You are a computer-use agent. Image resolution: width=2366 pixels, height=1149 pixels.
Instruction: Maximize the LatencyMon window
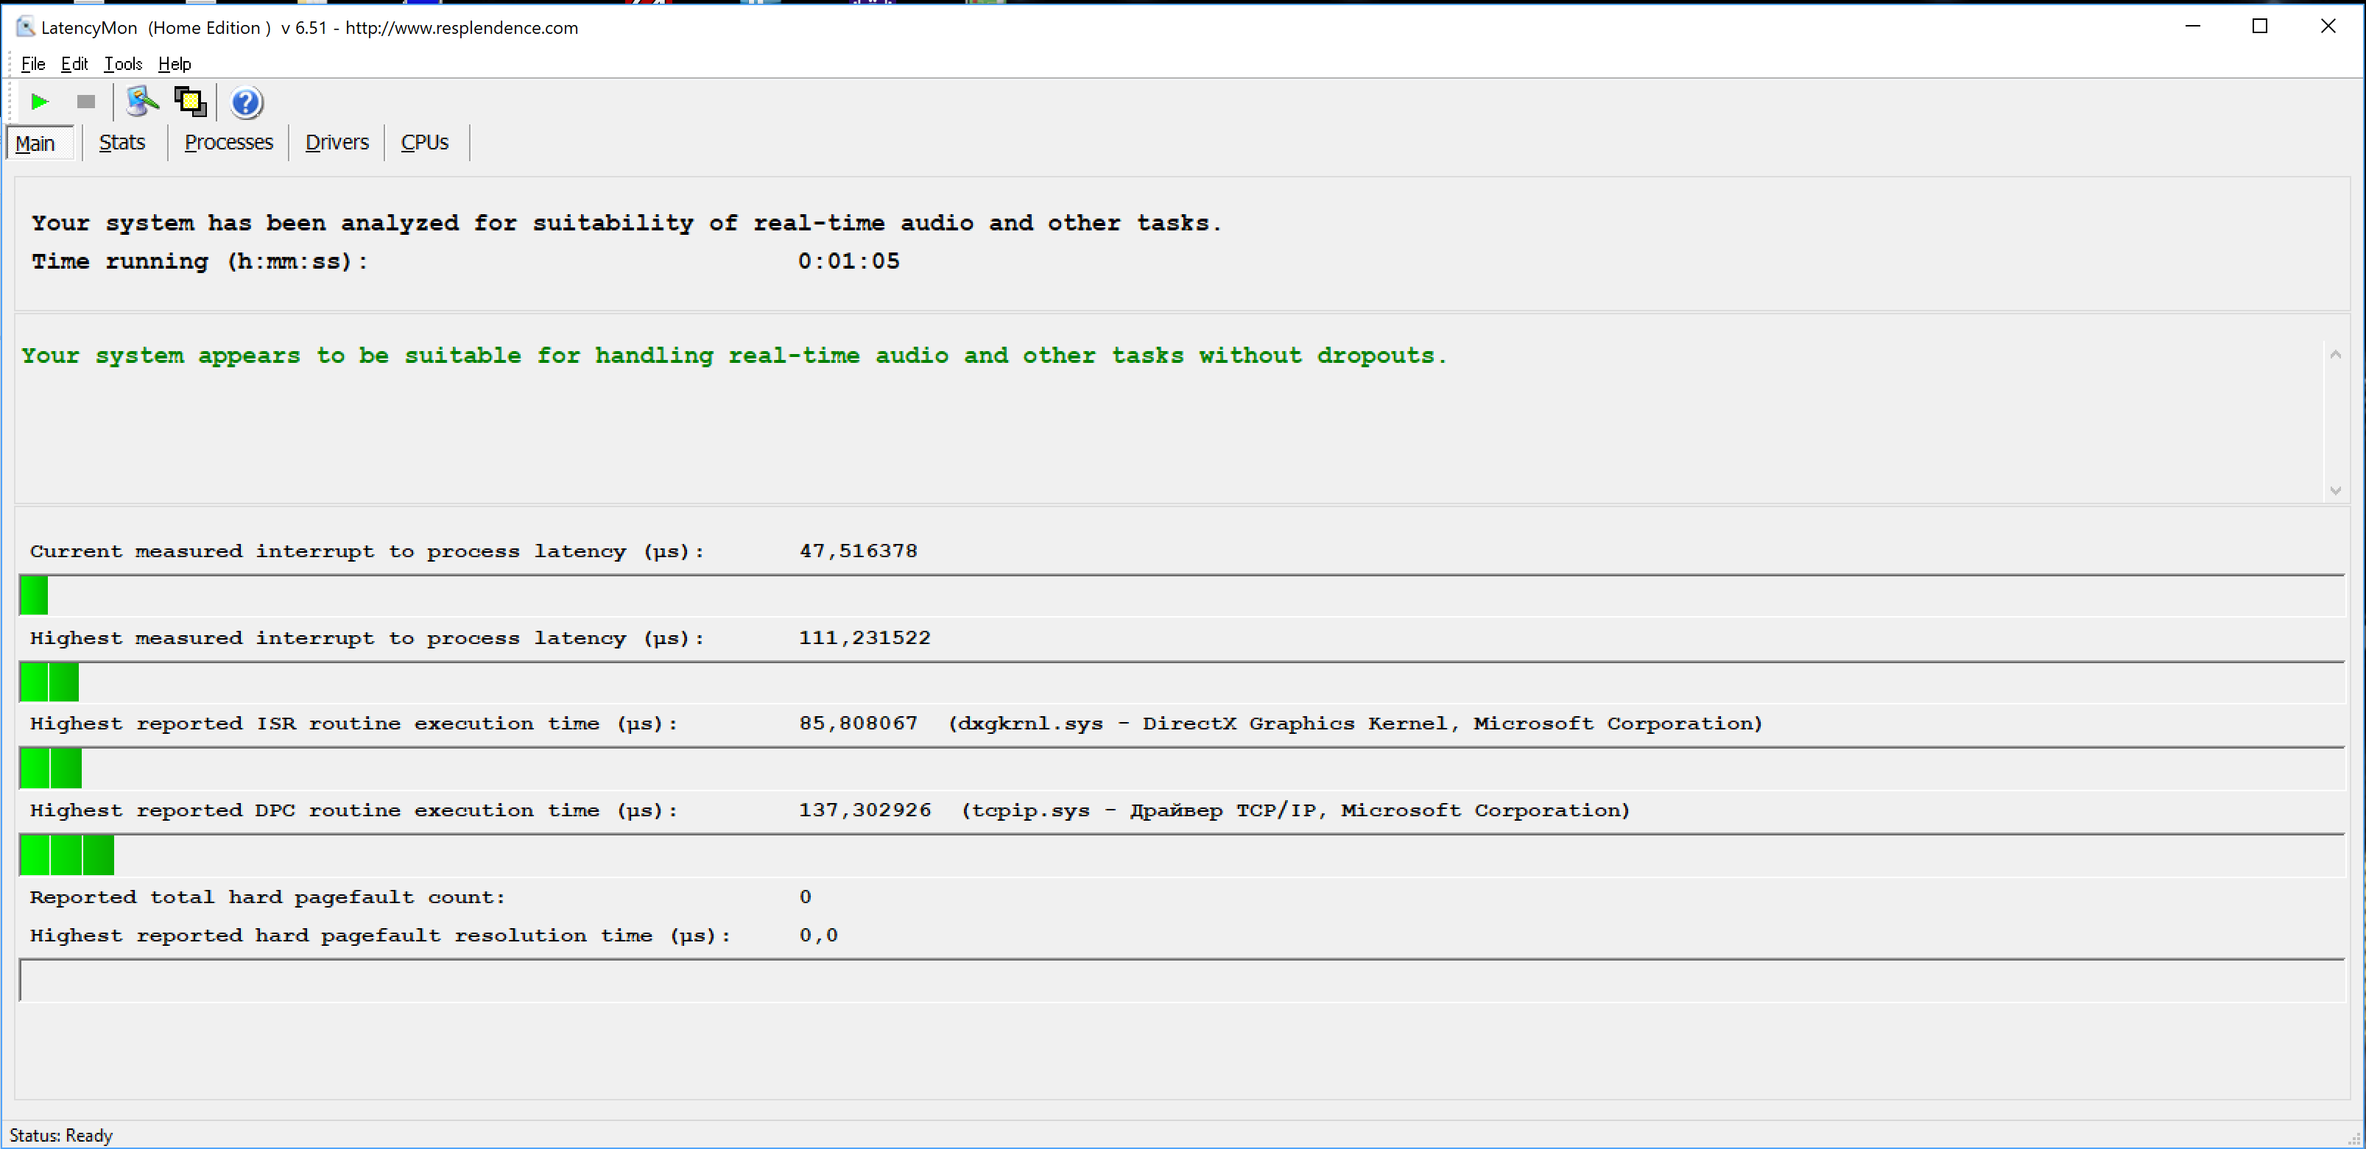(x=2259, y=26)
